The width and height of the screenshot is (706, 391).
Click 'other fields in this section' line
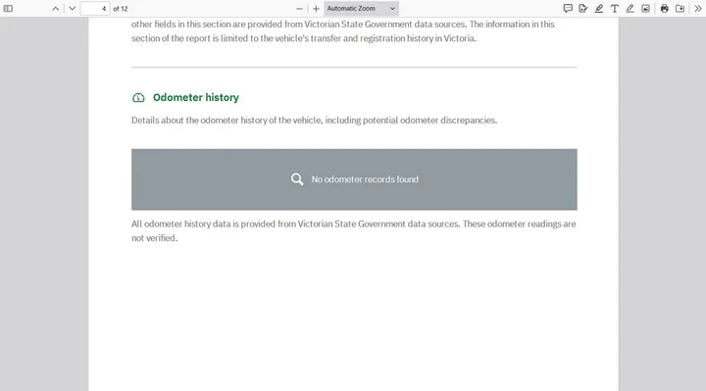[343, 24]
